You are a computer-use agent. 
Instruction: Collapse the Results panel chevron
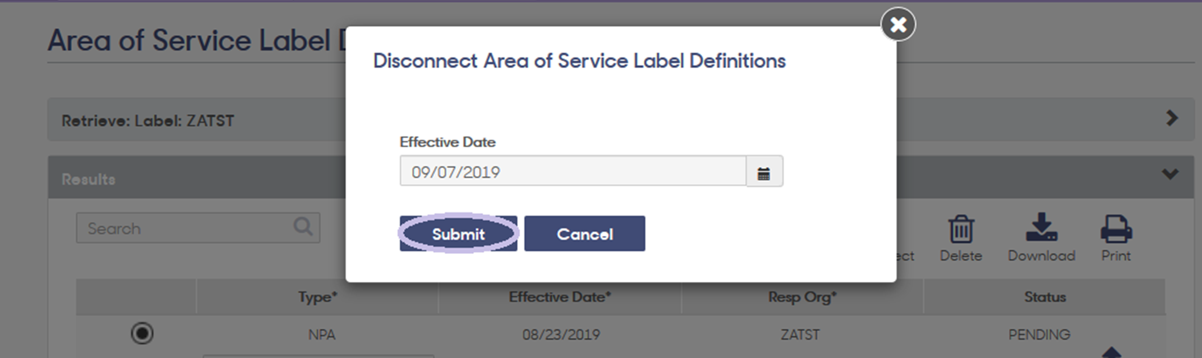coord(1170,174)
